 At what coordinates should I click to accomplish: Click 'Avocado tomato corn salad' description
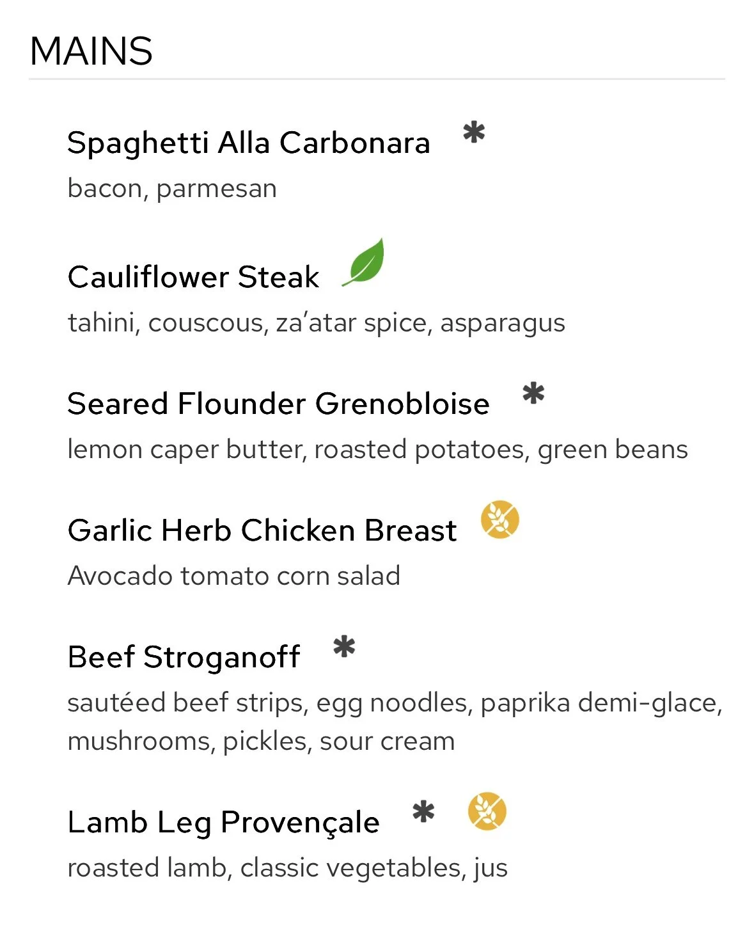coord(234,576)
